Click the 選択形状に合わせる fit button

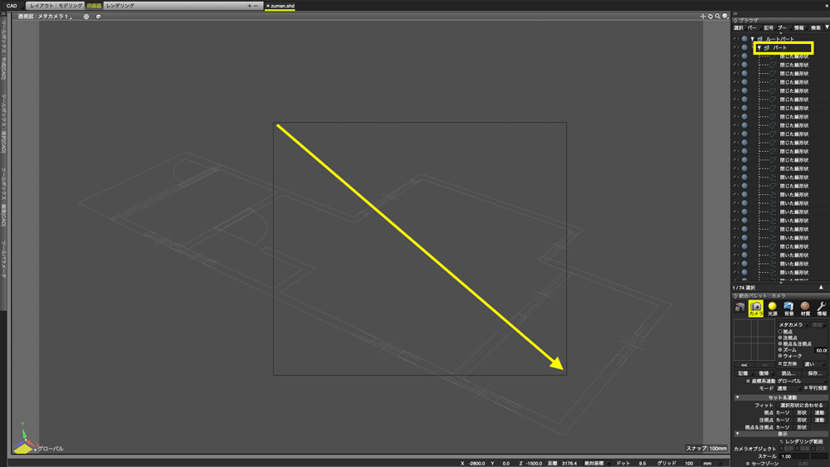tap(802, 405)
